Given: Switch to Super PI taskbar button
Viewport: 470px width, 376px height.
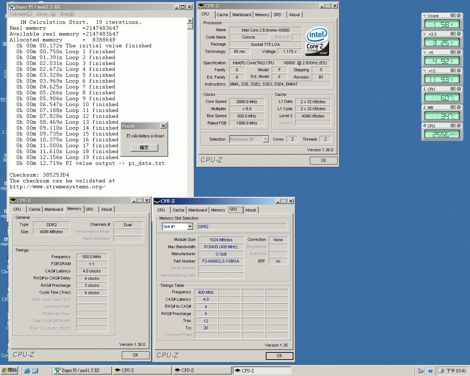Looking at the screenshot, I should (x=82, y=370).
